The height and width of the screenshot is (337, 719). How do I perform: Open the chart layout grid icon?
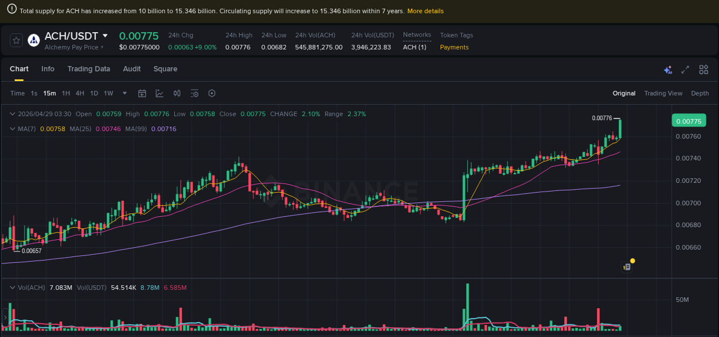(x=703, y=69)
